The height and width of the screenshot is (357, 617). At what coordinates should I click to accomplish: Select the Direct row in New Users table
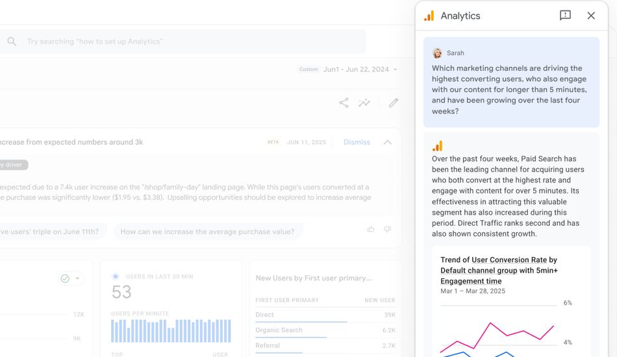point(325,315)
